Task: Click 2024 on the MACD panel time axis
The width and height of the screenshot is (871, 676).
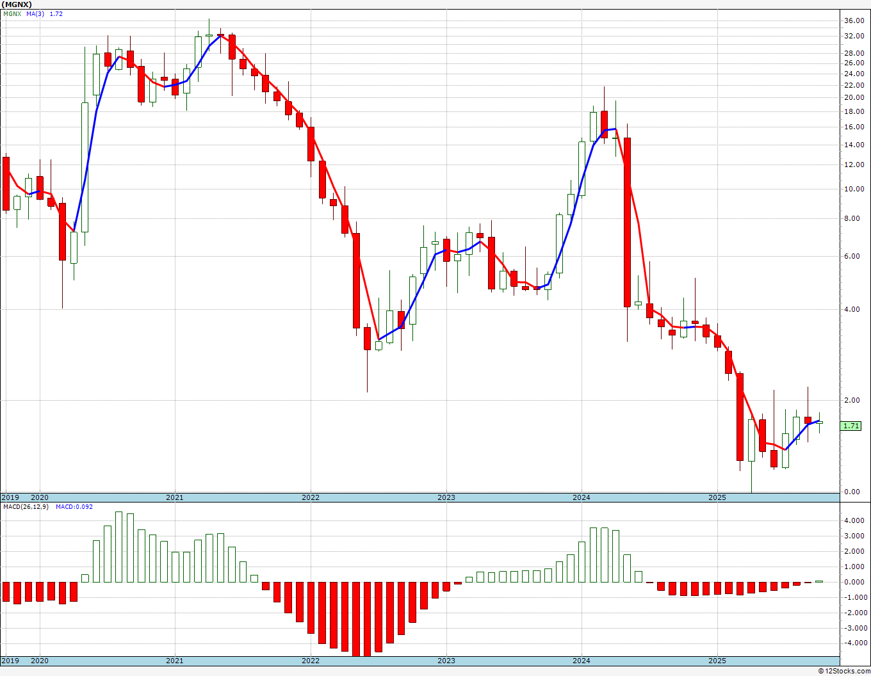Action: [x=582, y=661]
